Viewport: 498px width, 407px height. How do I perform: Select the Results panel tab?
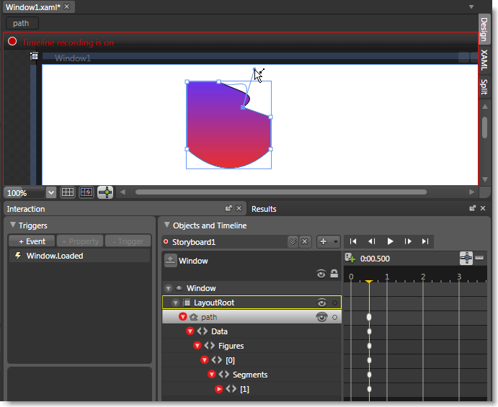point(264,209)
